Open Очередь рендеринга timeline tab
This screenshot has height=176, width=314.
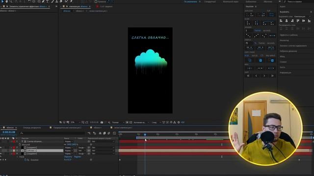[x=31, y=128]
